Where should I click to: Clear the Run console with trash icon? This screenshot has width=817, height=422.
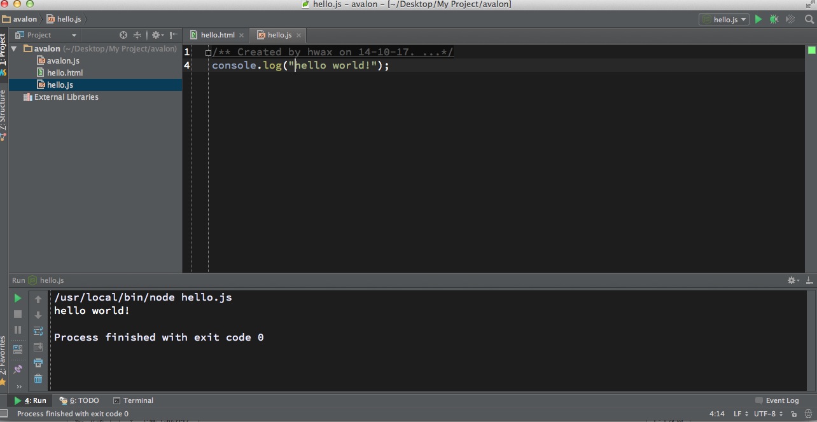tap(38, 379)
